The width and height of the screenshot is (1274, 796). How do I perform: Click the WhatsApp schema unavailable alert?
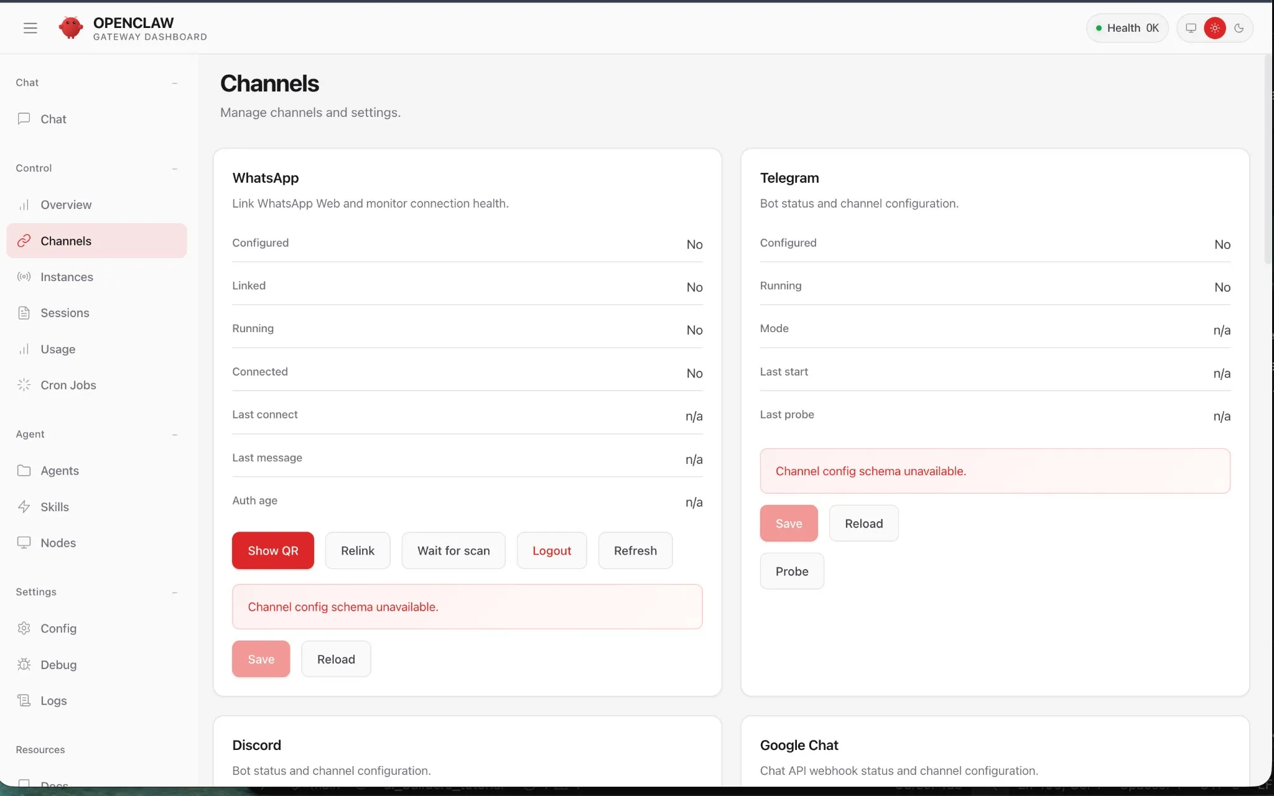pyautogui.click(x=467, y=606)
